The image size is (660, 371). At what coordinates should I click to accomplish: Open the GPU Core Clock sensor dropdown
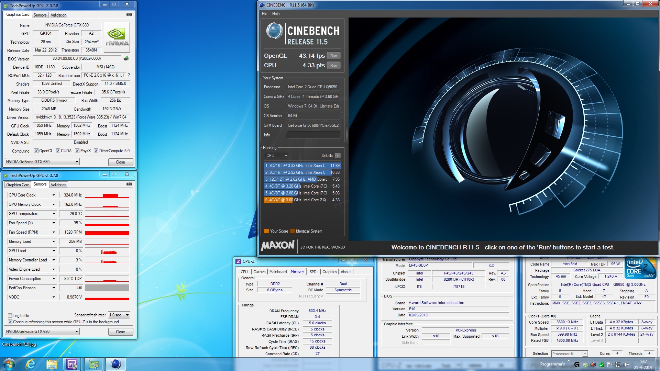(x=54, y=195)
